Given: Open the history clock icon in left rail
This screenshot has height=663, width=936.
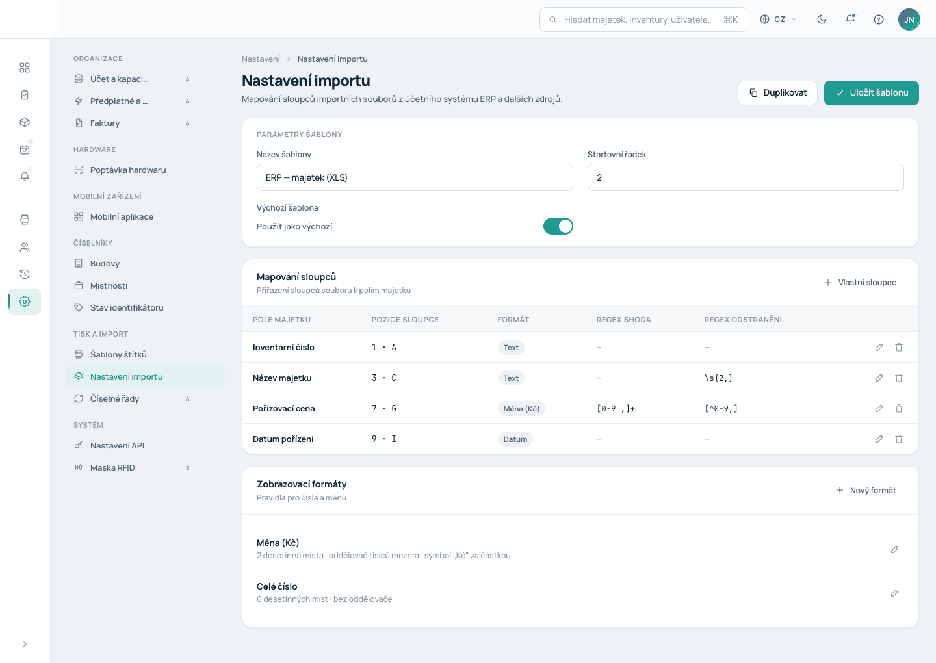Looking at the screenshot, I should 25,274.
